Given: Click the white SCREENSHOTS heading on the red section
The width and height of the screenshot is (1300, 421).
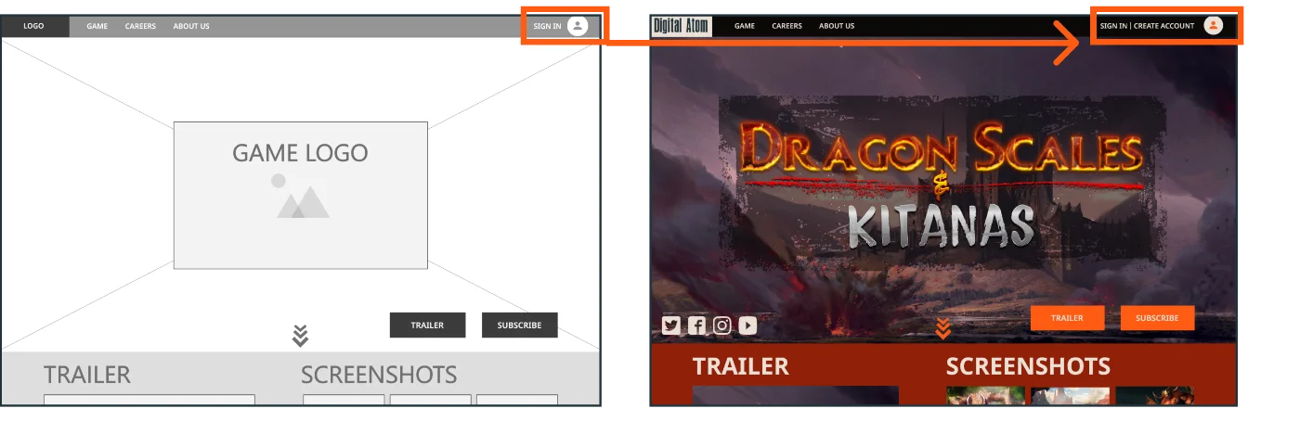Looking at the screenshot, I should point(1028,366).
